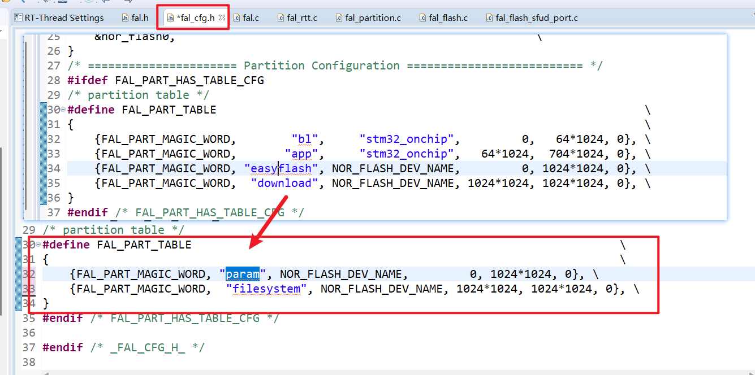Click NOR_FLASH_DEV_NAME in the param row
755x375 pixels.
(341, 274)
